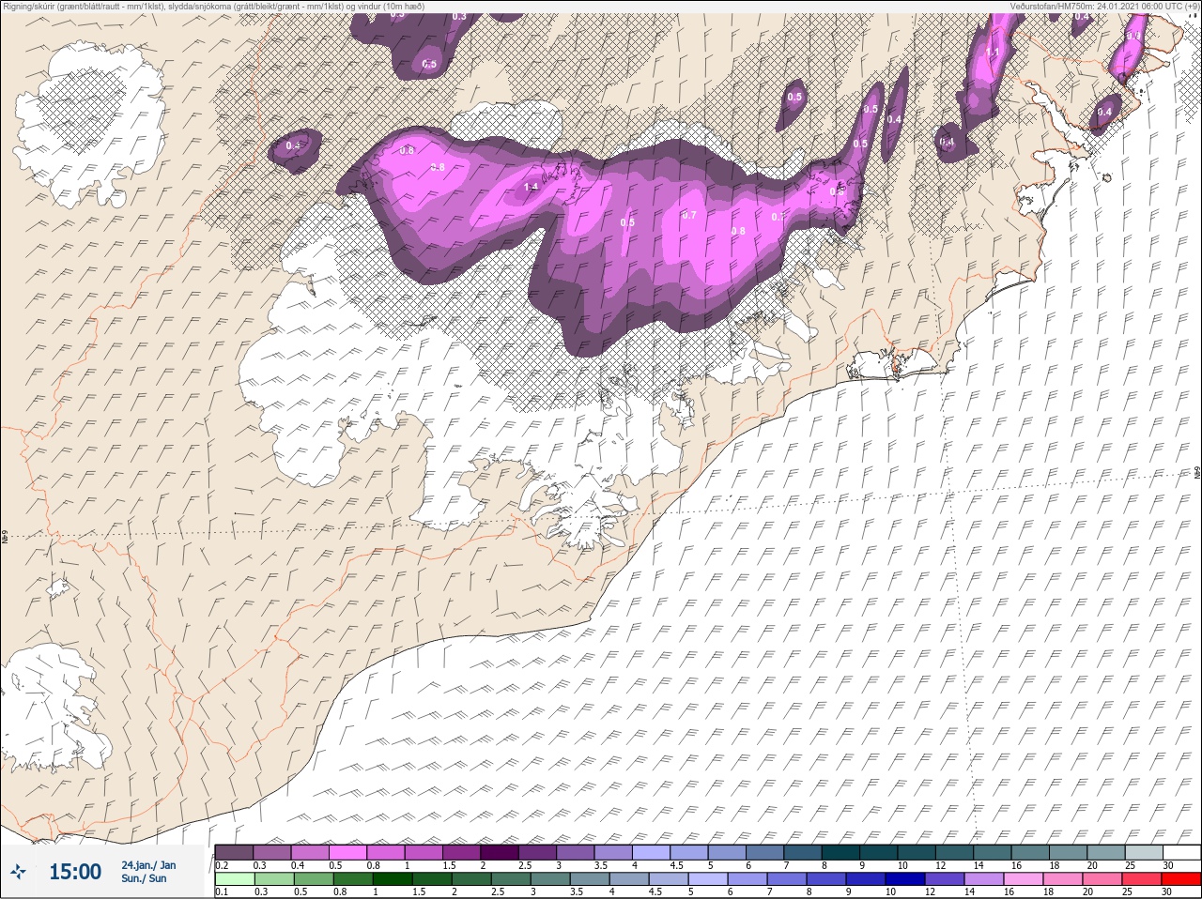Pick the pale green lower legend swatch labeled 0.1
Viewport: 1202px width, 899px height.
coord(235,879)
